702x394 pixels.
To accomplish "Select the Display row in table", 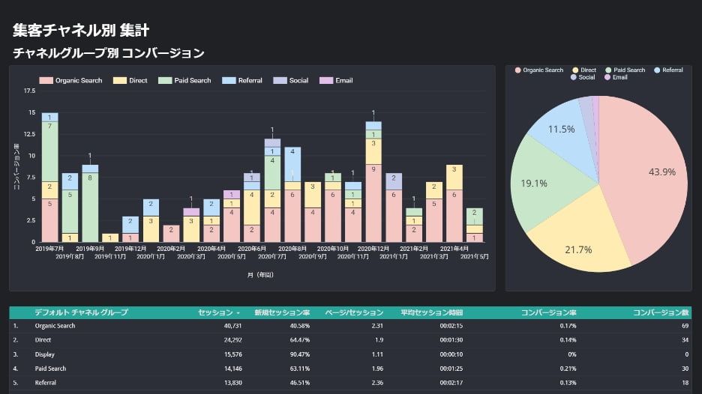I will click(x=350, y=354).
